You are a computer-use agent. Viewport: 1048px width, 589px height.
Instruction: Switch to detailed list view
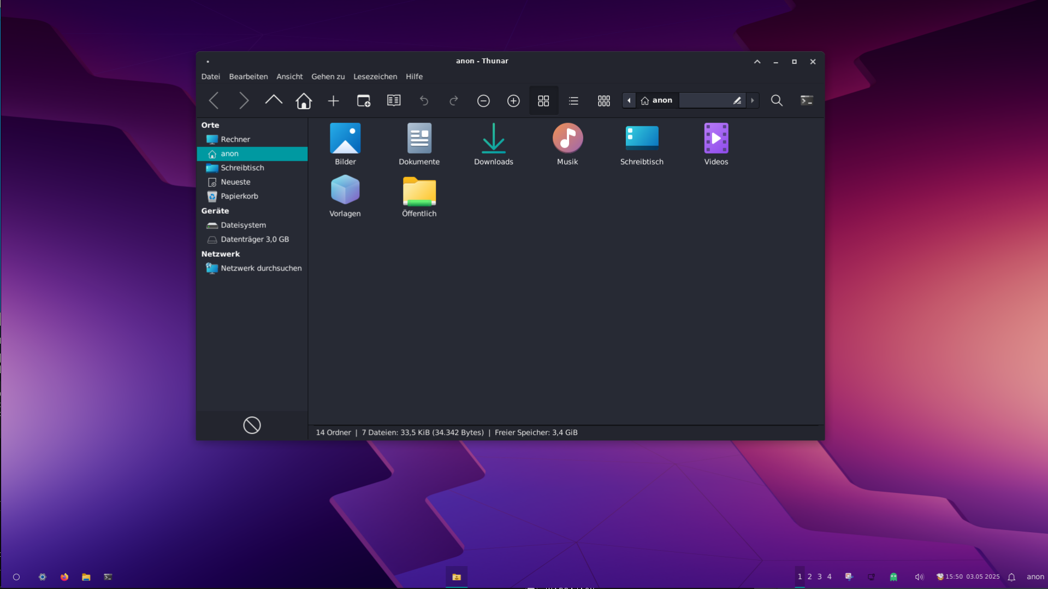click(573, 101)
